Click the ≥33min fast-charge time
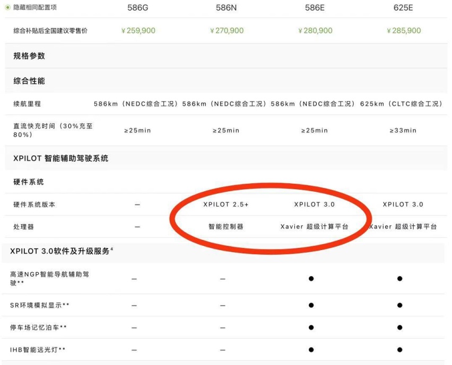Image resolution: width=452 pixels, height=365 pixels. pyautogui.click(x=403, y=130)
